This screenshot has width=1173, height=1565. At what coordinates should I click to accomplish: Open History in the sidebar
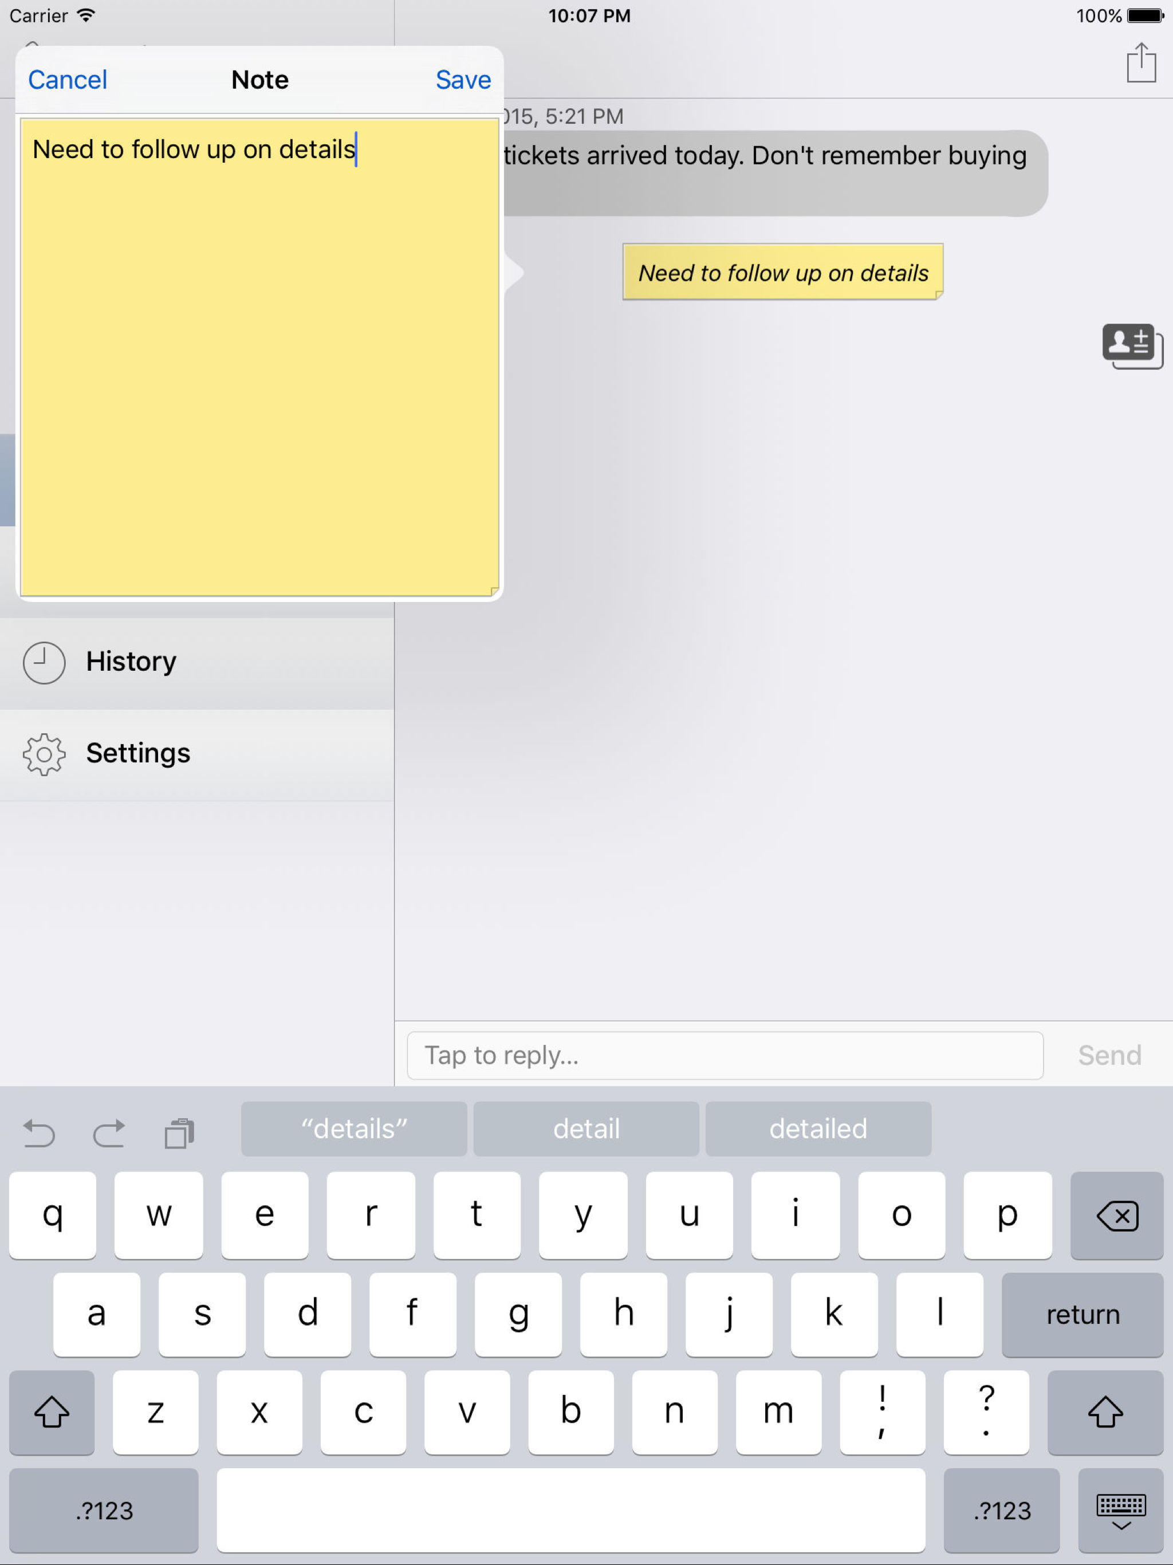click(x=196, y=662)
